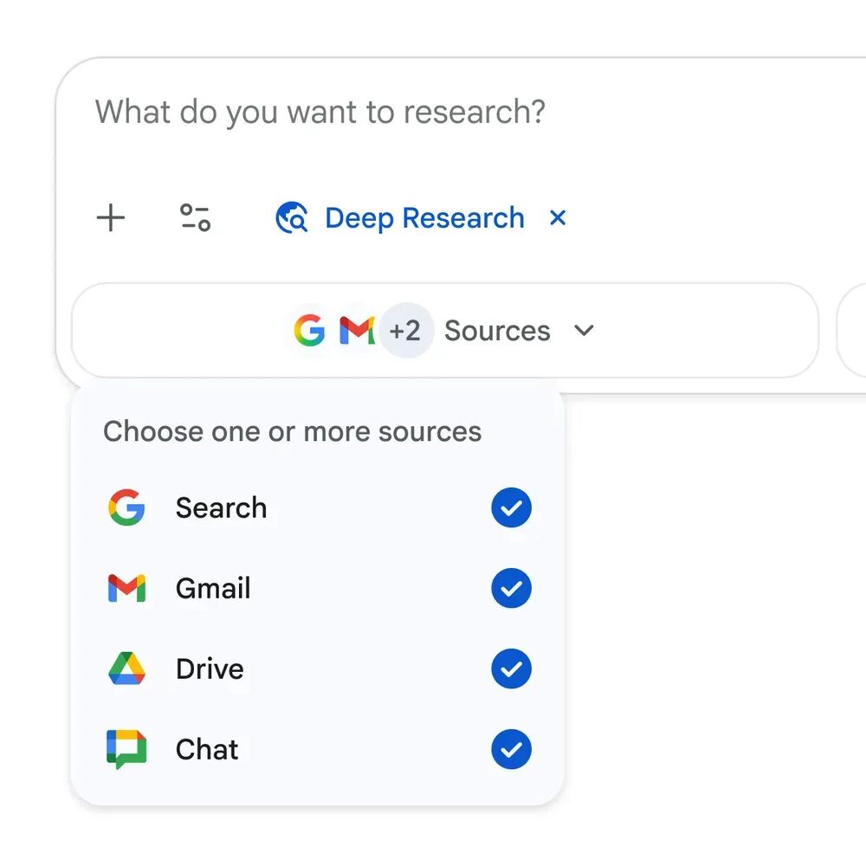This screenshot has width=866, height=866.
Task: Click the plus icon to add attachments
Action: coord(111,218)
